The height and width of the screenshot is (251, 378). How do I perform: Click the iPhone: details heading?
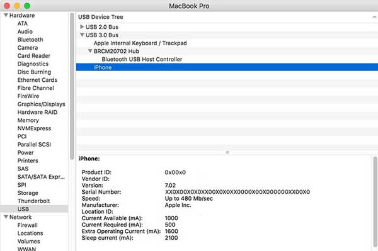coord(89,159)
